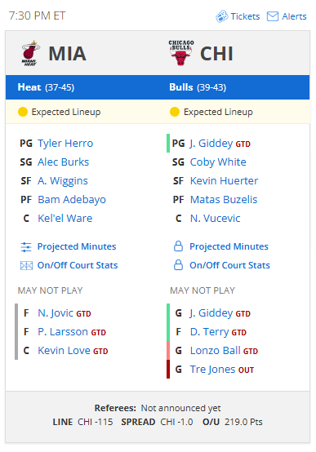Click Heat On/Off Court Stats court icon

(26, 265)
